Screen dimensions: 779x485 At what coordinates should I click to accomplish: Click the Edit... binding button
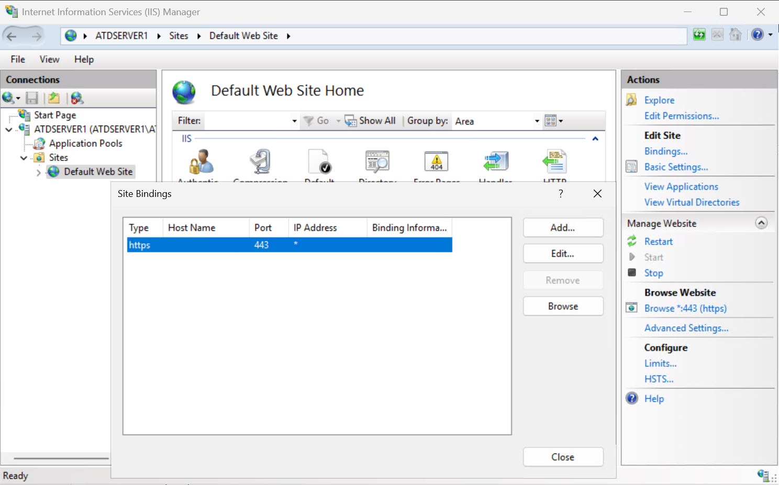pyautogui.click(x=563, y=254)
